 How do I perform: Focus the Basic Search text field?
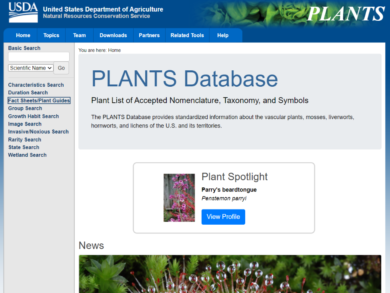39,57
